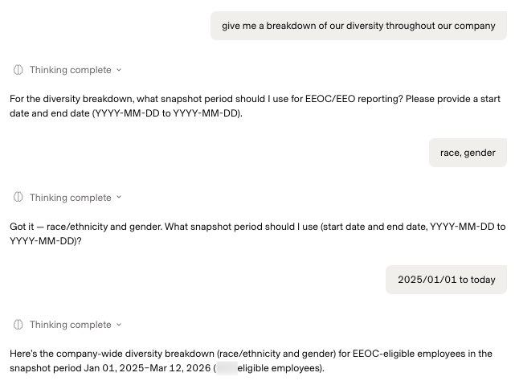Image resolution: width=515 pixels, height=389 pixels.
Task: Open the 'Thinking complete' label following '2025/01/01 to today' message
Action: point(70,325)
